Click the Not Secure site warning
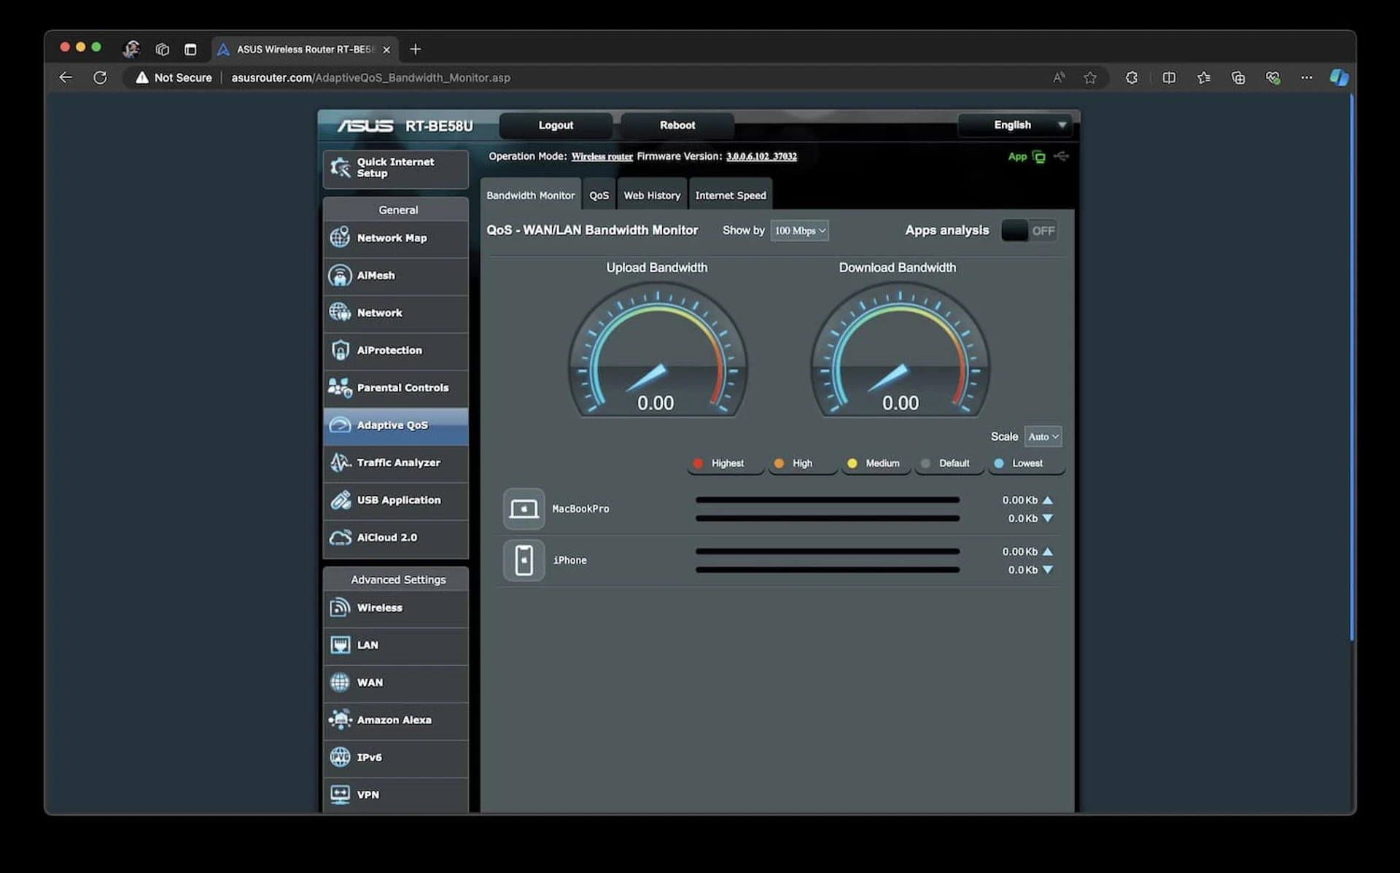Image resolution: width=1400 pixels, height=873 pixels. click(174, 77)
